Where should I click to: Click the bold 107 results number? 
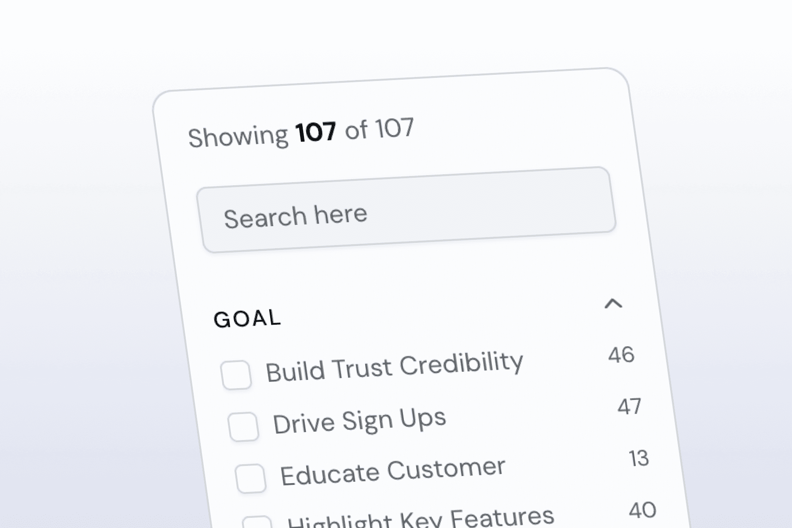coord(316,132)
